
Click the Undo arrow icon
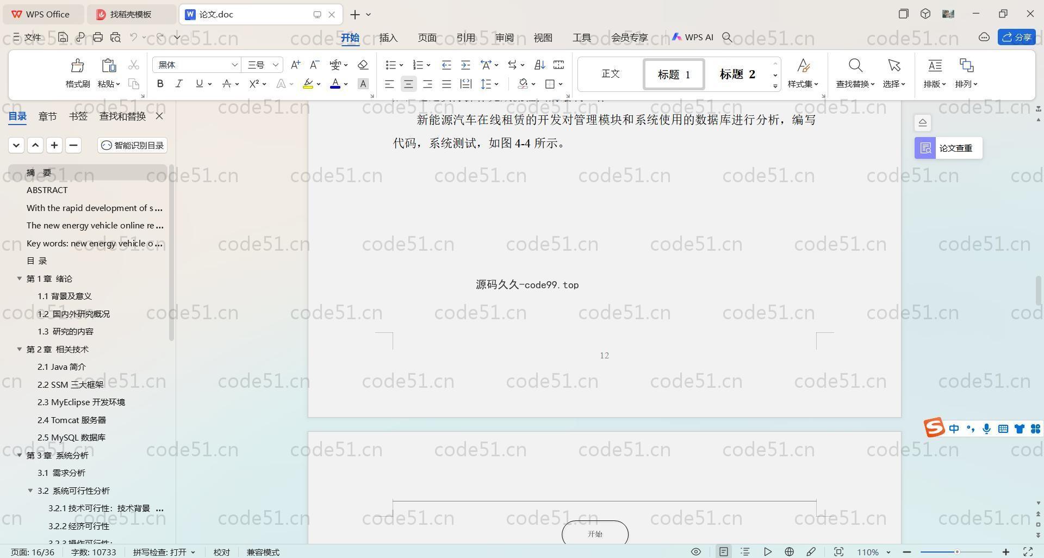pyautogui.click(x=133, y=37)
